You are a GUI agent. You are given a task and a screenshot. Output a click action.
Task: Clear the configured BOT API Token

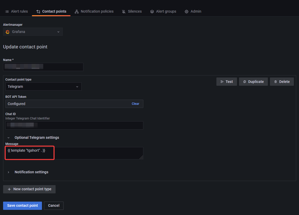[135, 104]
